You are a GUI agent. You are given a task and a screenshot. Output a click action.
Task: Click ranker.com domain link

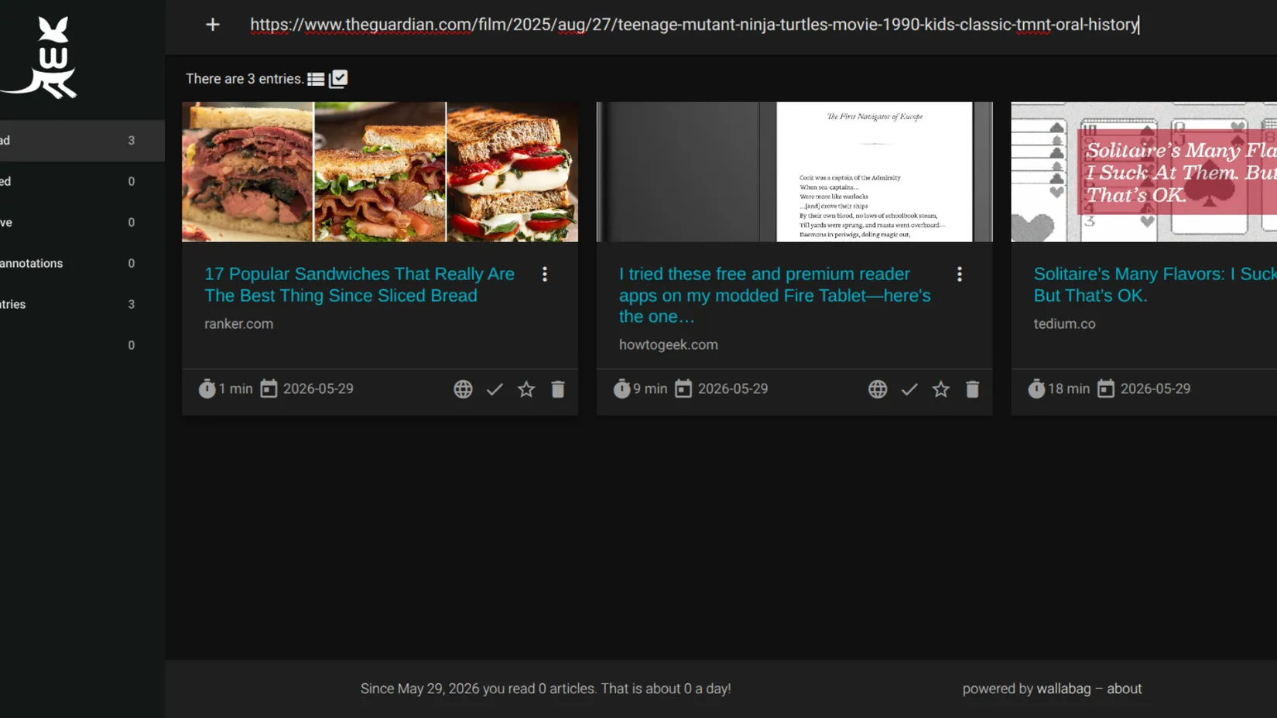coord(238,324)
